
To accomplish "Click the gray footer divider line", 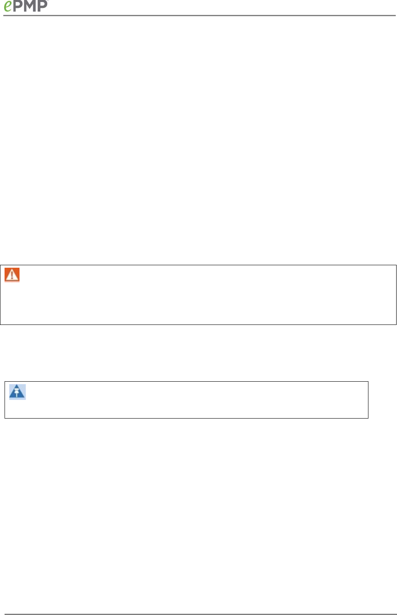I will pos(200,614).
